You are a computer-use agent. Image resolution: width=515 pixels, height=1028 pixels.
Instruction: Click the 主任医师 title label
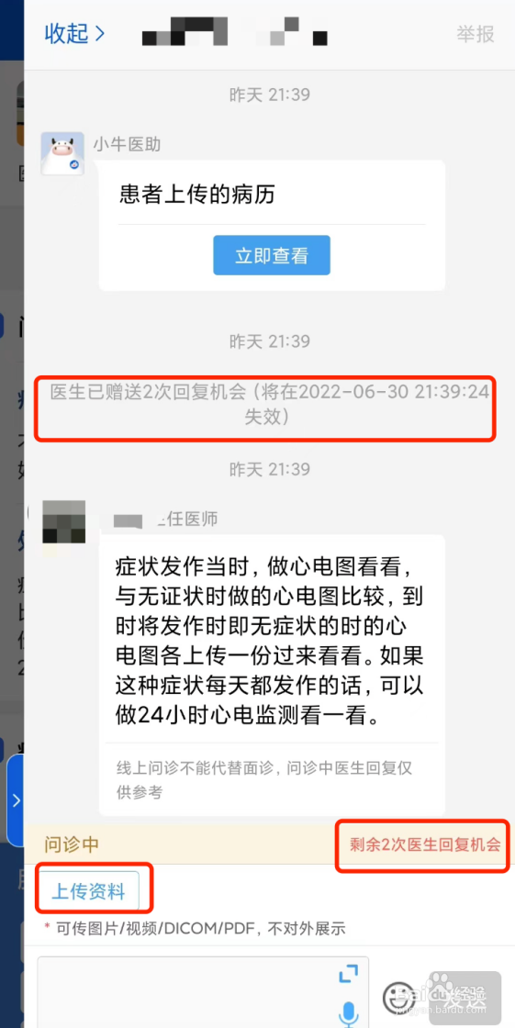click(187, 520)
